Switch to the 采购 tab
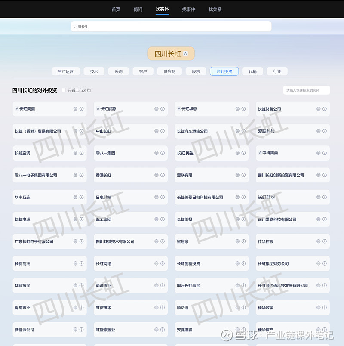 coord(118,71)
